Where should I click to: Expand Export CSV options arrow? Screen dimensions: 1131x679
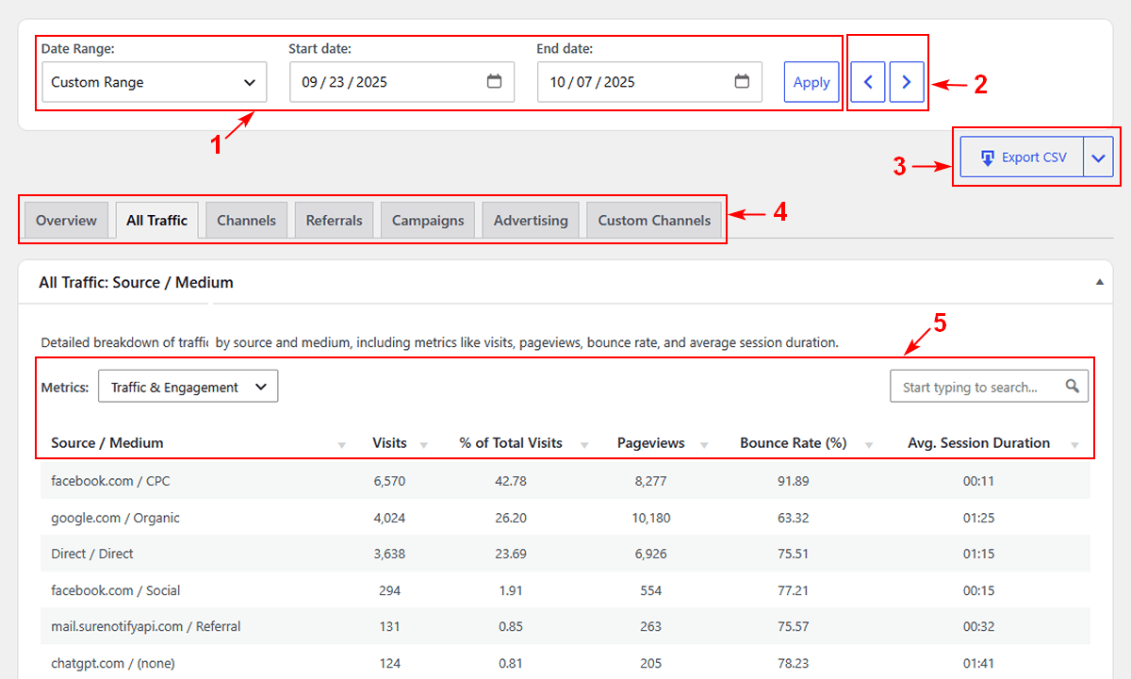(x=1098, y=157)
